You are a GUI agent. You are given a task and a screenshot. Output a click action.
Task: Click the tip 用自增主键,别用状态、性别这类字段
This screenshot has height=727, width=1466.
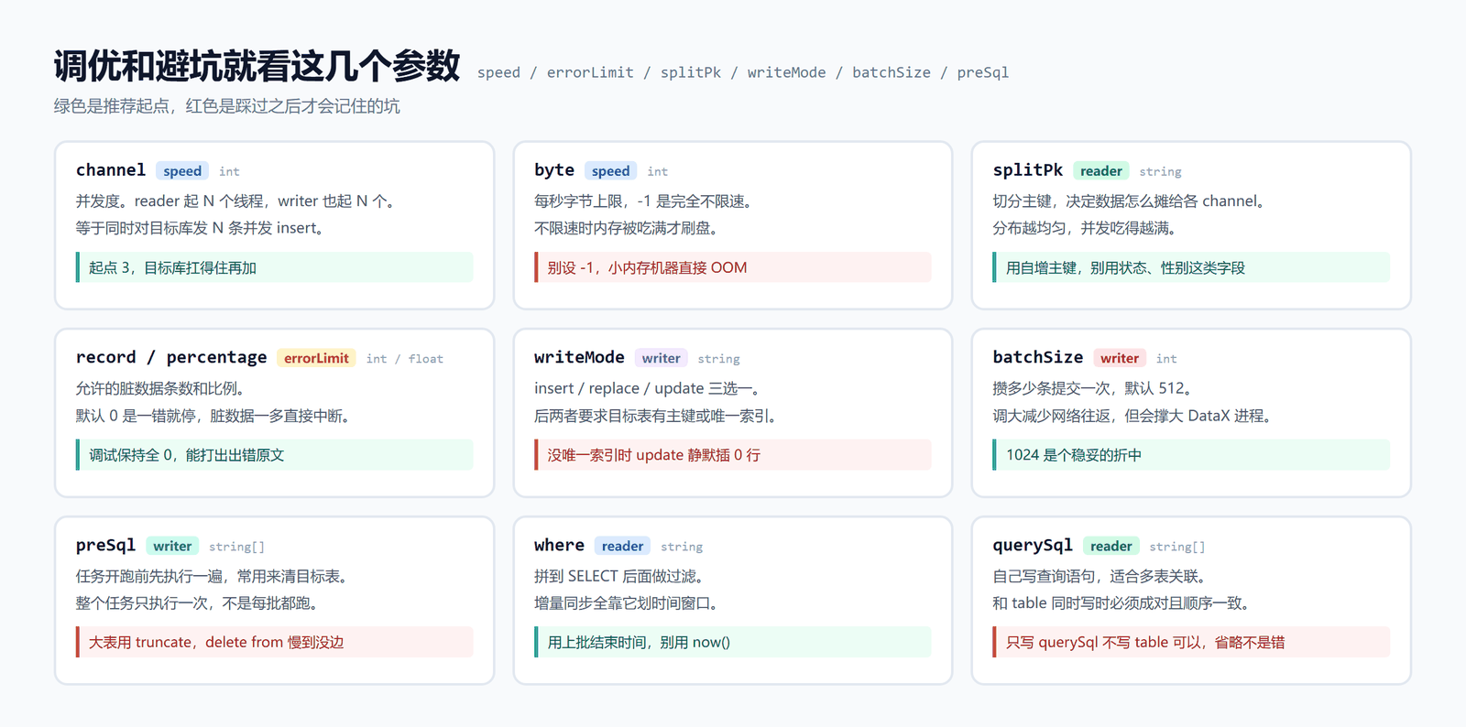pos(1191,267)
